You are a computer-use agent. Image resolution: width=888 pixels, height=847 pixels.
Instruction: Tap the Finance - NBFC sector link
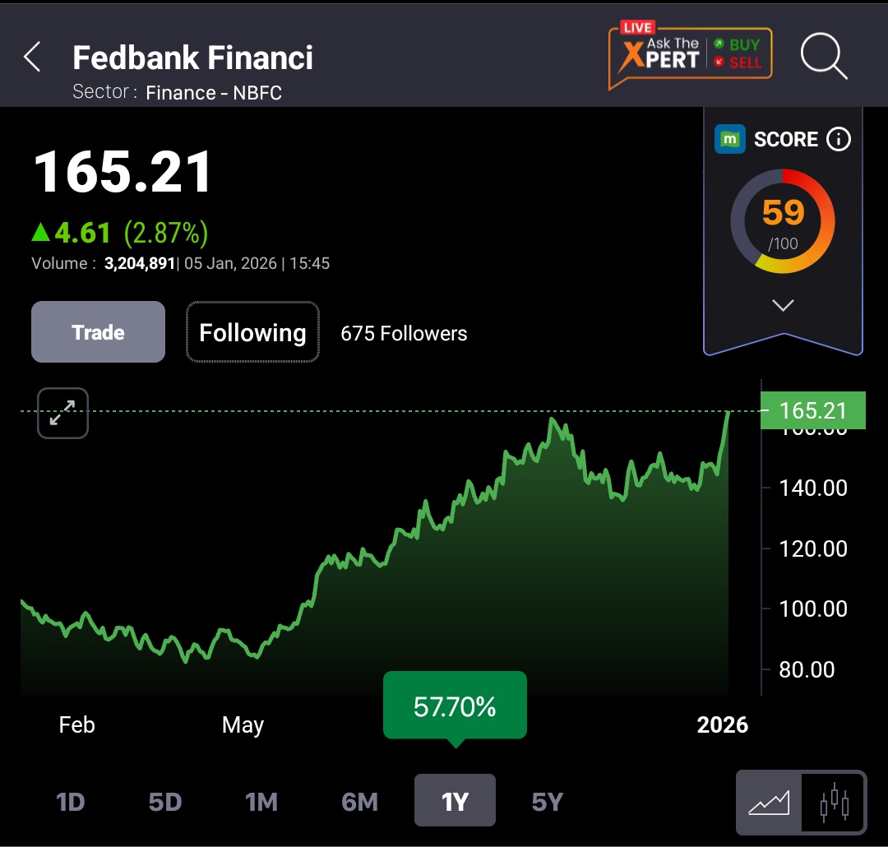pos(214,92)
